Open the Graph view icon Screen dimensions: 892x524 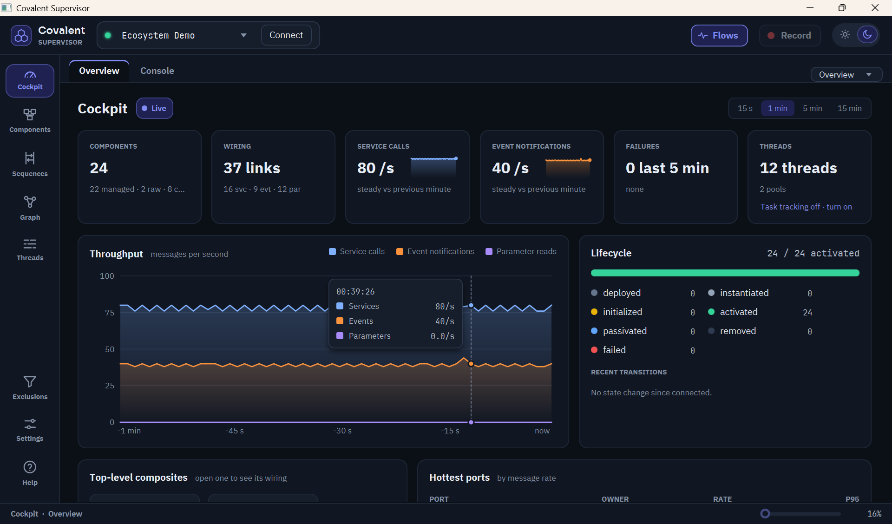click(30, 202)
